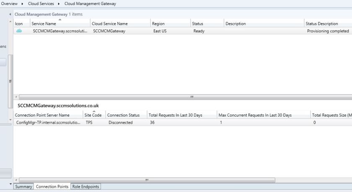Click Cloud Management Gateway breadcrumb
This screenshot has width=352, height=192.
(90, 4)
